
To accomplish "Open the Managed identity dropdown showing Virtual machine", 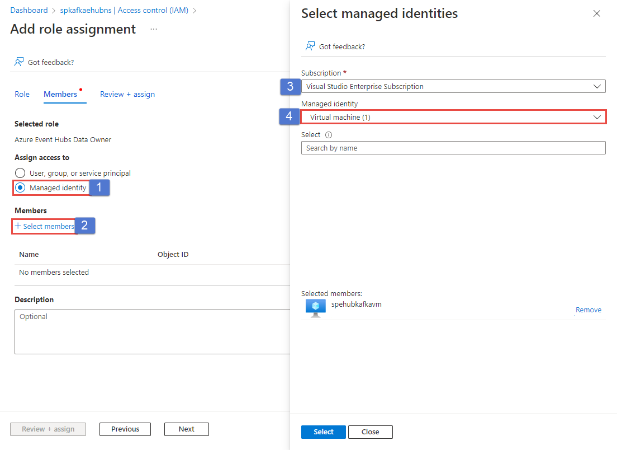I will click(x=453, y=116).
